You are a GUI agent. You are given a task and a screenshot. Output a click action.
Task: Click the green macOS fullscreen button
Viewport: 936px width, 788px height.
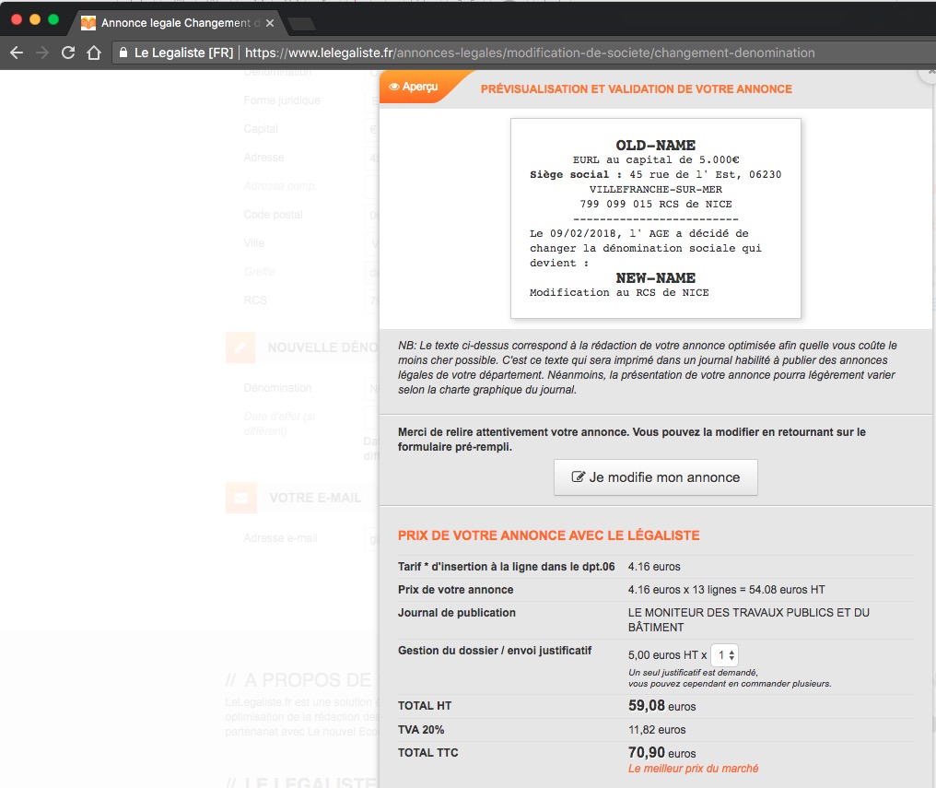53,19
